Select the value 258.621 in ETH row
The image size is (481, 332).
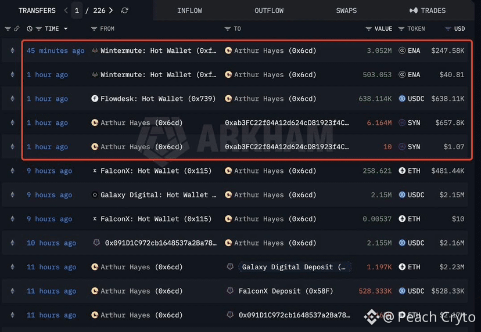click(x=377, y=171)
